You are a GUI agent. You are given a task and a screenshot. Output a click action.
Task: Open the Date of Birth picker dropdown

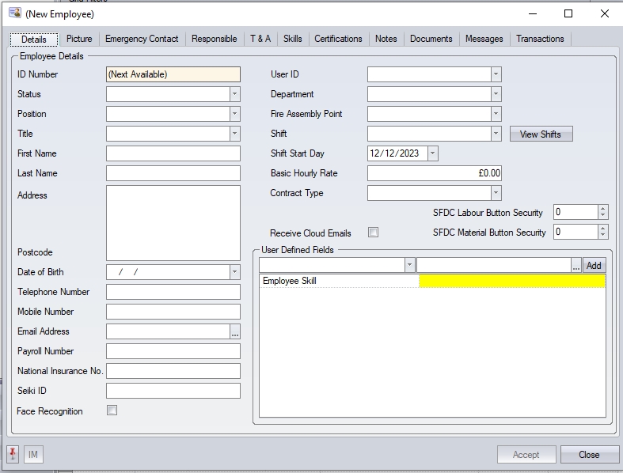234,272
